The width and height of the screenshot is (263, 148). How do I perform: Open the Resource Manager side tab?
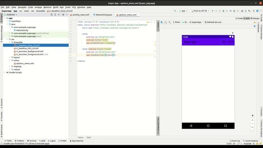2,34
